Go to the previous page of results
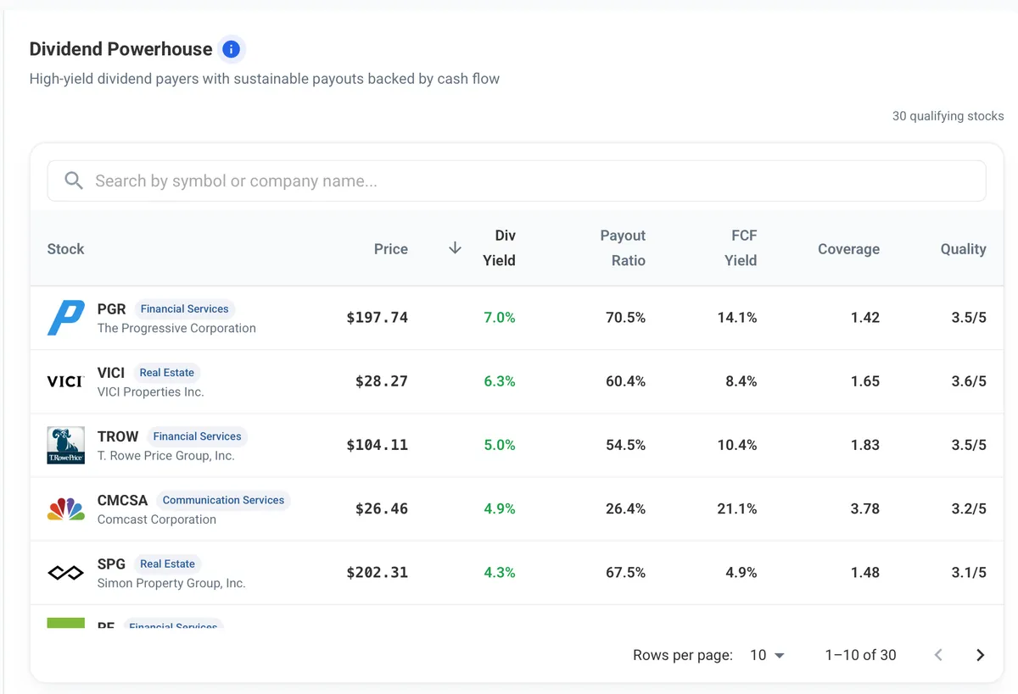1018x694 pixels. pyautogui.click(x=938, y=655)
